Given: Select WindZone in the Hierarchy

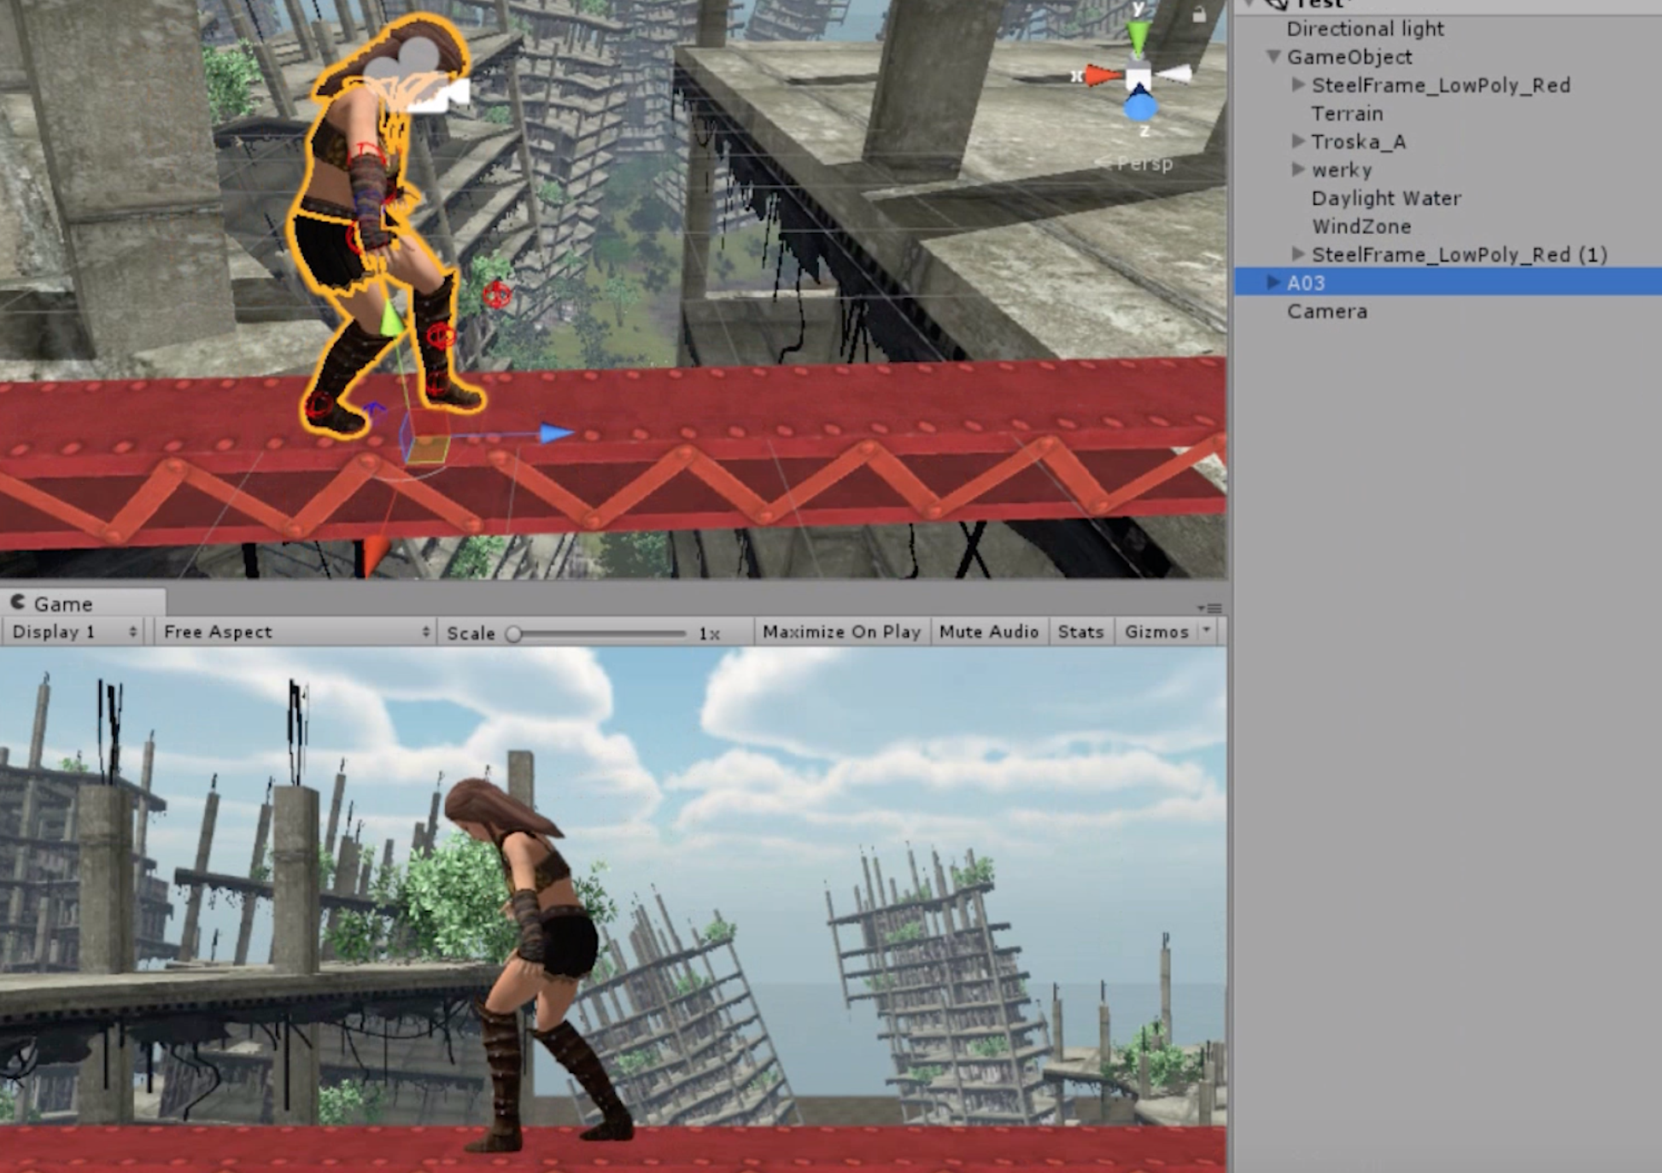Looking at the screenshot, I should pyautogui.click(x=1361, y=226).
